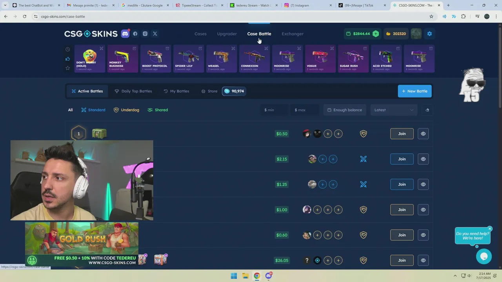Open the Discord icon beside the logo
Image resolution: width=502 pixels, height=282 pixels.
(x=125, y=34)
